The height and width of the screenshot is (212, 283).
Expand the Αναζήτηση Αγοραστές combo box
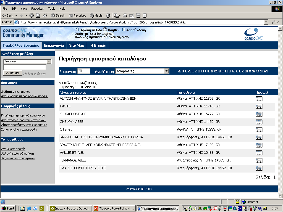(167, 71)
